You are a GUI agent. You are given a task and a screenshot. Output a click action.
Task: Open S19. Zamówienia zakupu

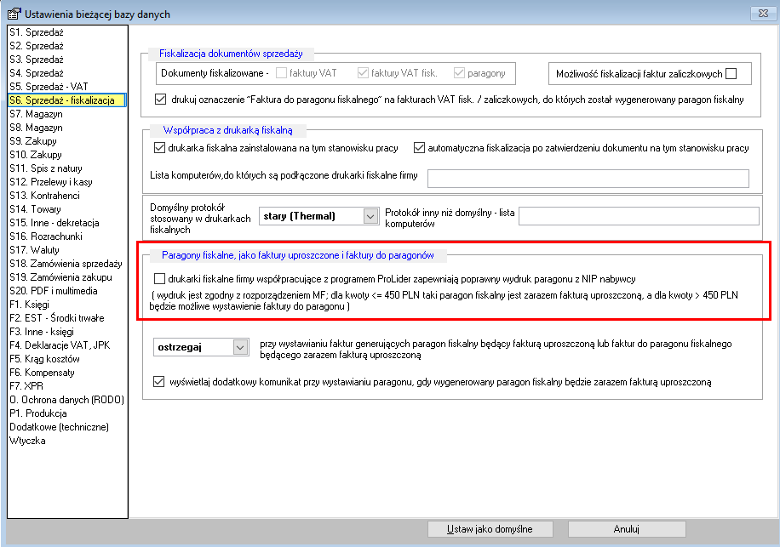click(67, 277)
